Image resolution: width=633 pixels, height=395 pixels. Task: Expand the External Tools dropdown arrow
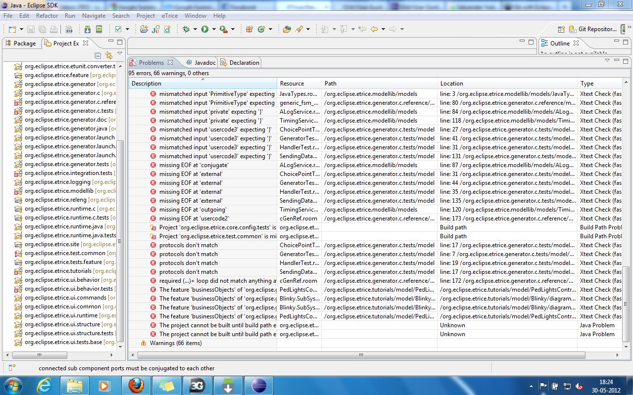coord(233,29)
